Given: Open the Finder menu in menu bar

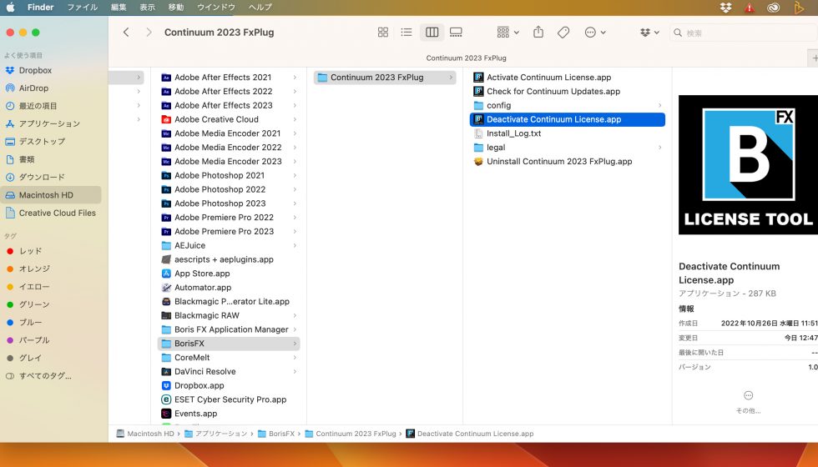Looking at the screenshot, I should click(x=40, y=7).
